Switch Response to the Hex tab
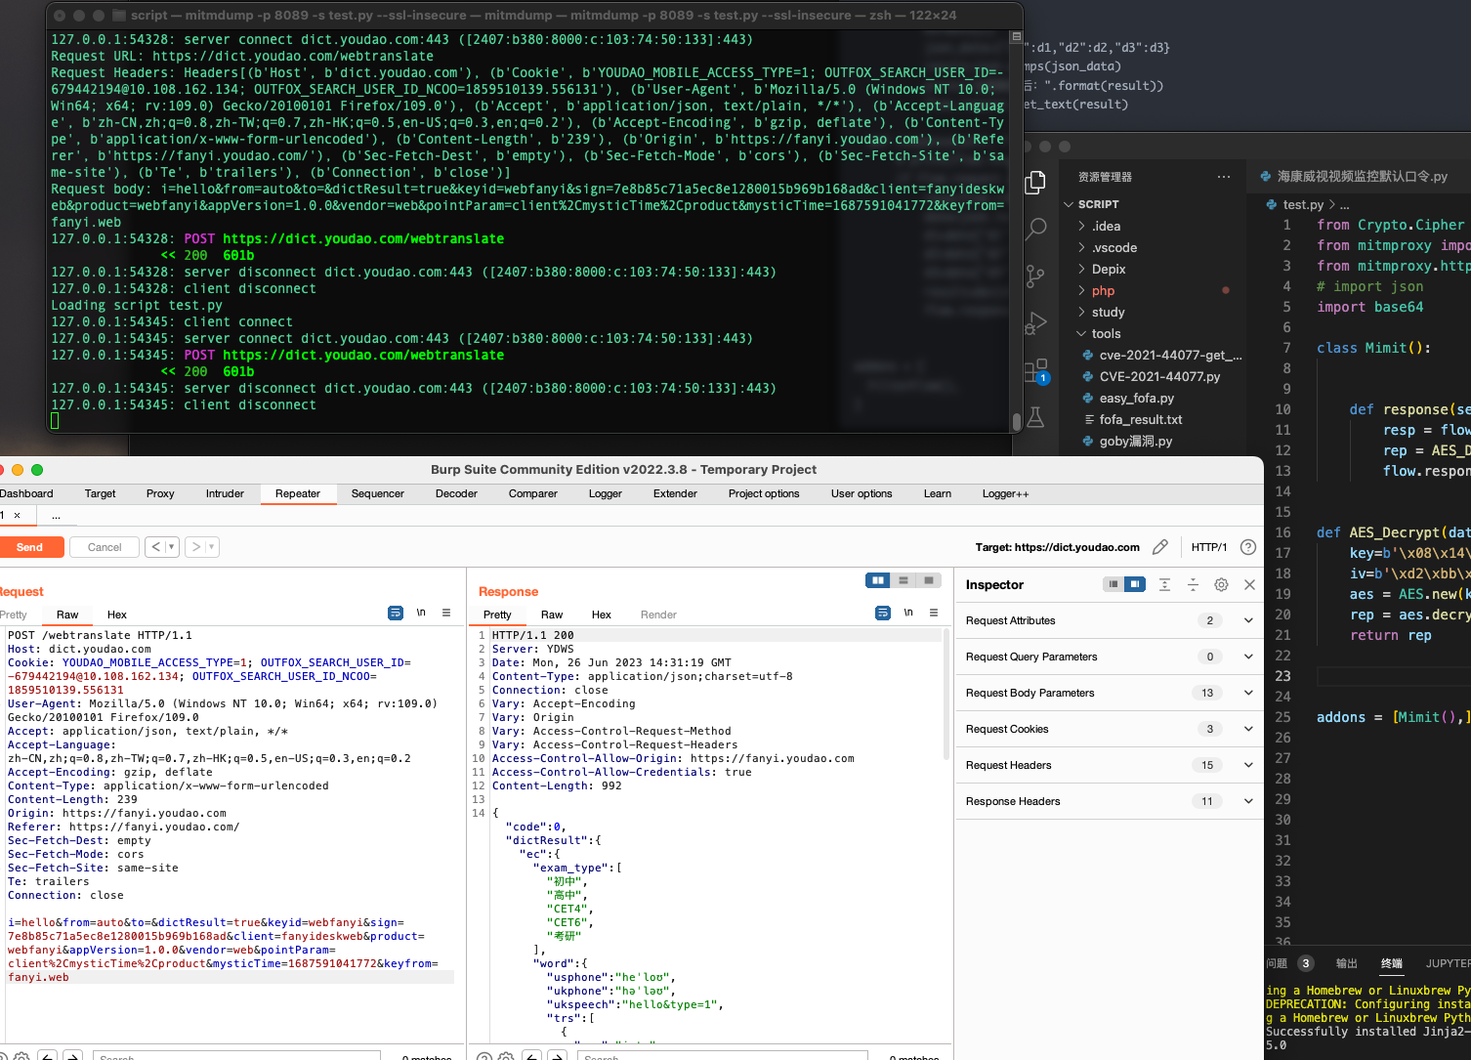Screen dimensions: 1471x1060 (x=601, y=615)
